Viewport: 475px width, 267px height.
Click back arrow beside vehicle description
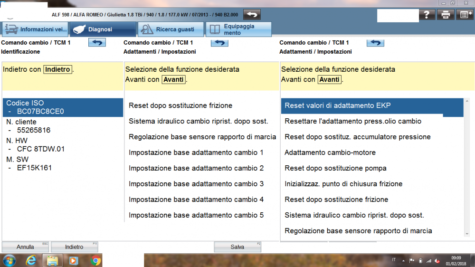point(252,14)
